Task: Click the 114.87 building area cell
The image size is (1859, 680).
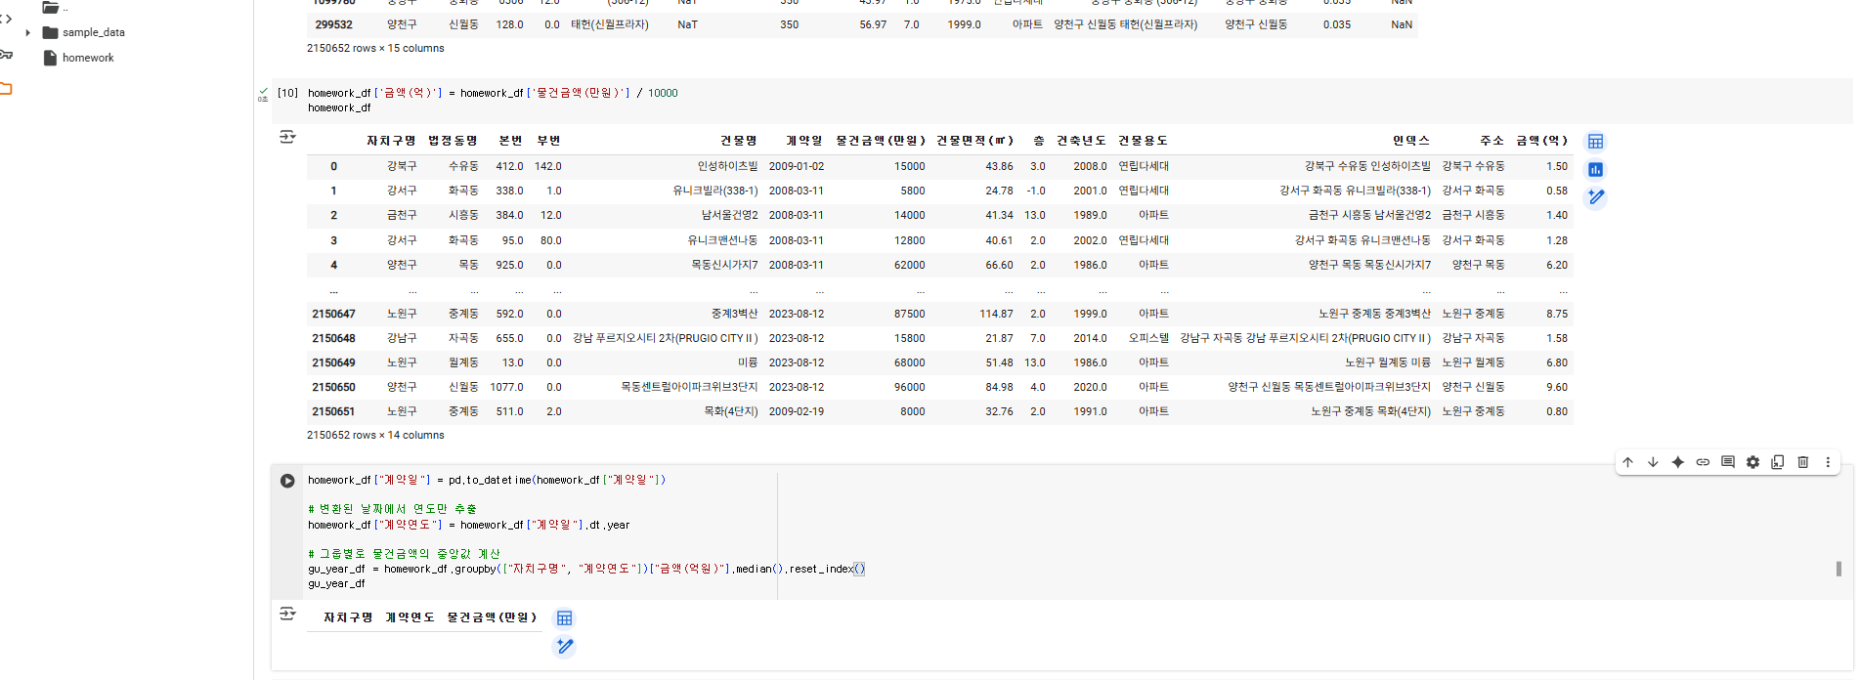Action: (x=996, y=314)
